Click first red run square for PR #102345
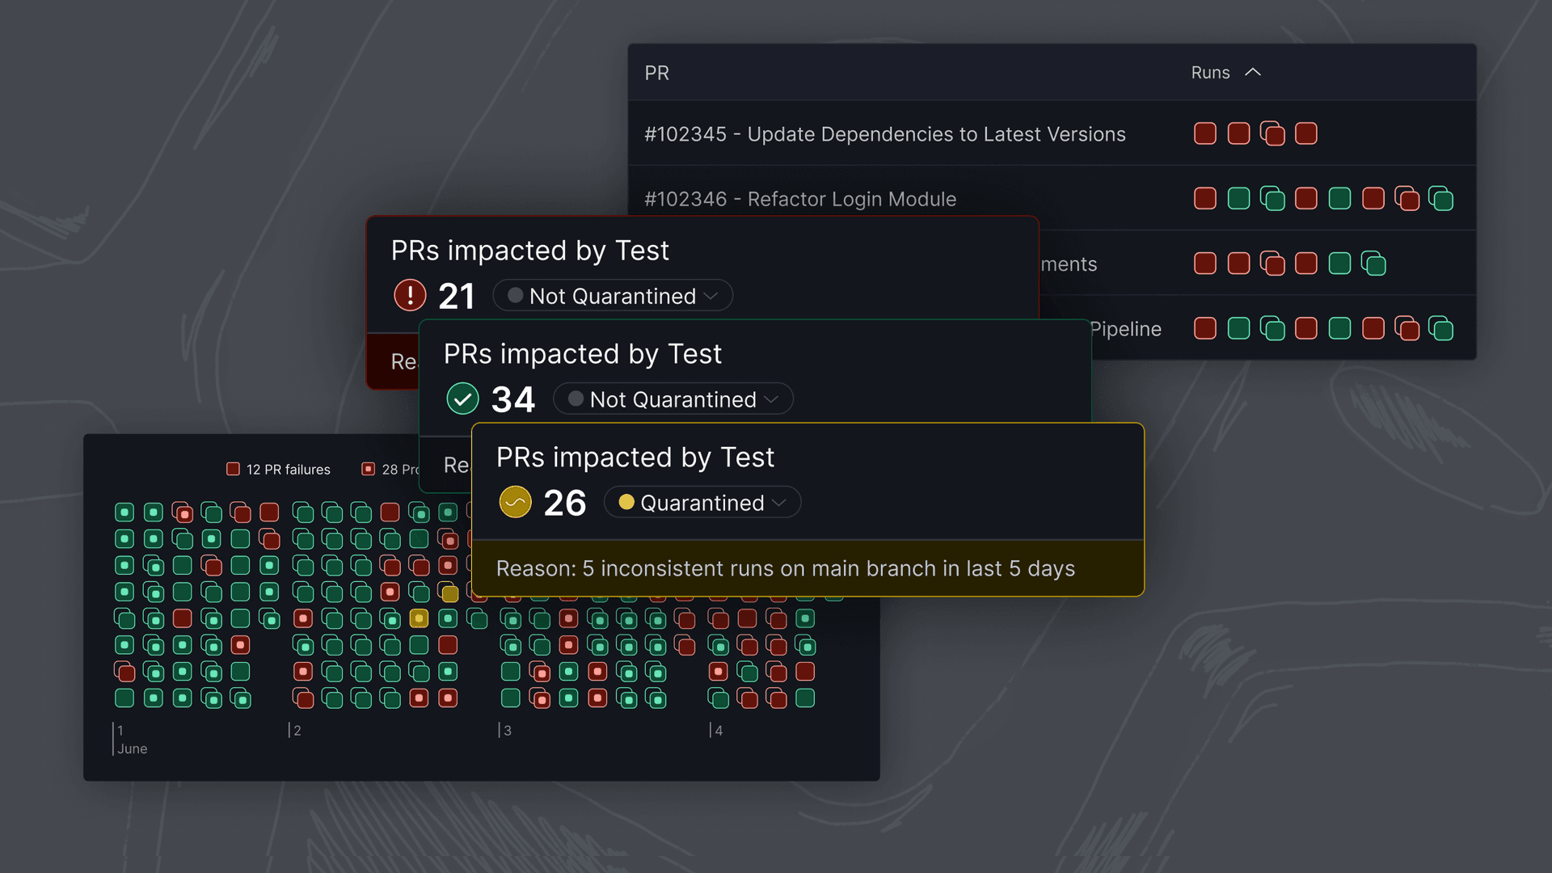The width and height of the screenshot is (1552, 873). 1204,133
